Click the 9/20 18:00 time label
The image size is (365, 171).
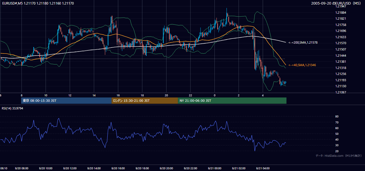[143, 168]
